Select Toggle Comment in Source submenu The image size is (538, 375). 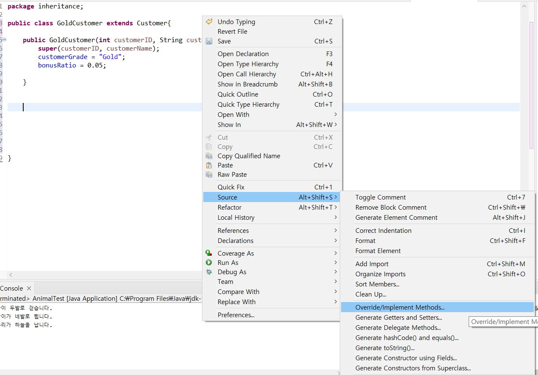pos(437,197)
